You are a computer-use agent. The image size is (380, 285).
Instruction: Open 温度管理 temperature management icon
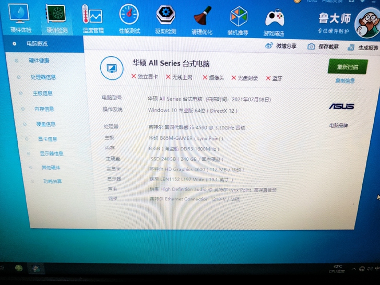(x=92, y=15)
